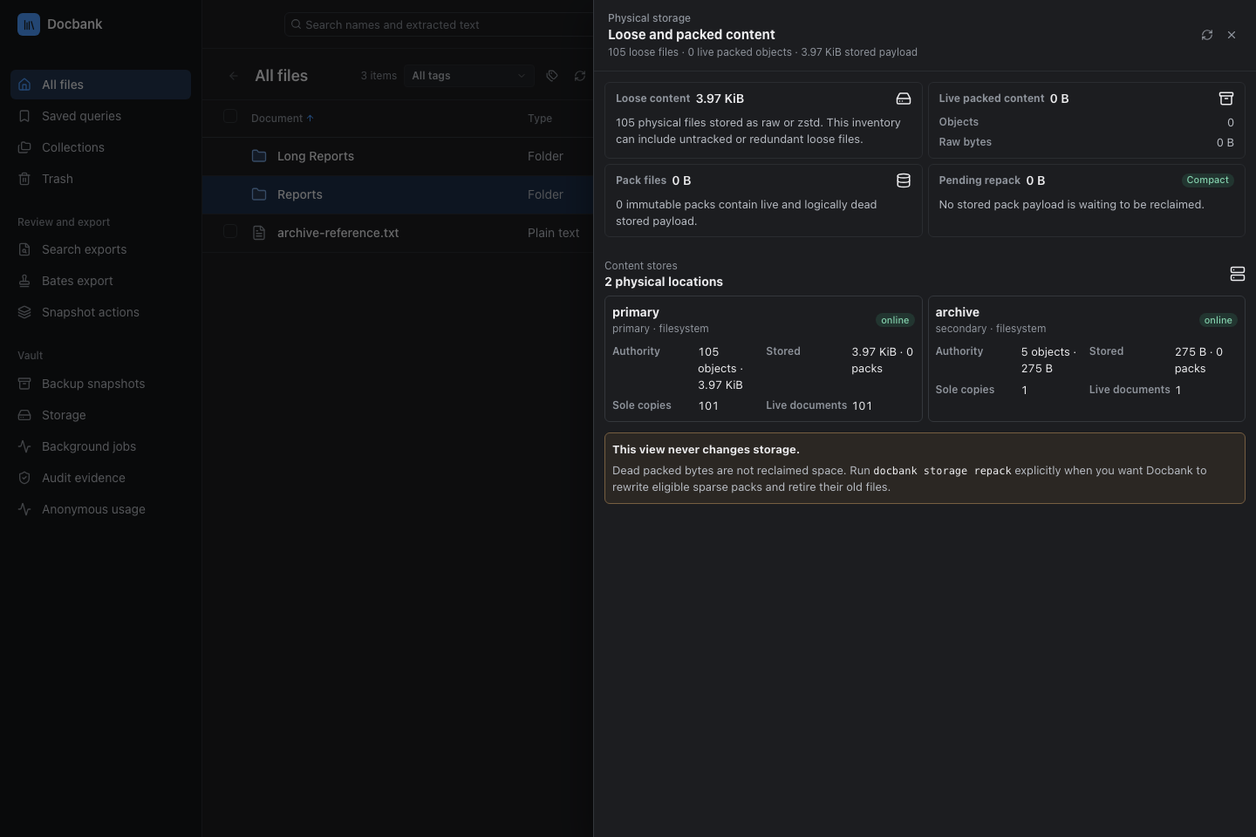The width and height of the screenshot is (1256, 837).
Task: Go to Collections
Action: tap(100, 147)
